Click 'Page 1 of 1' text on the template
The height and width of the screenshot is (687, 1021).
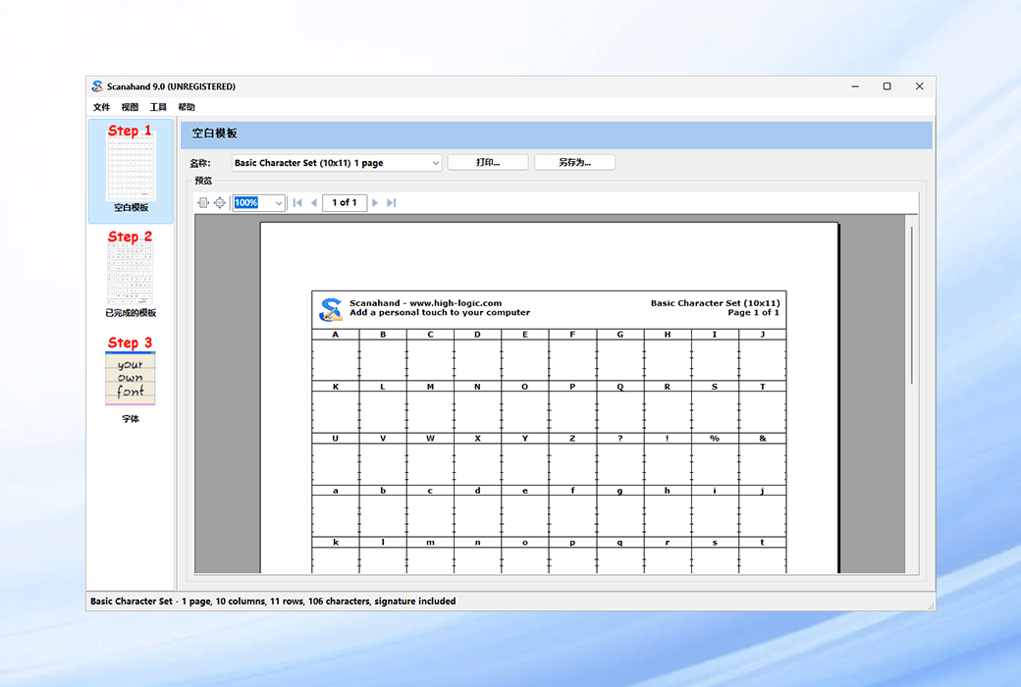753,312
